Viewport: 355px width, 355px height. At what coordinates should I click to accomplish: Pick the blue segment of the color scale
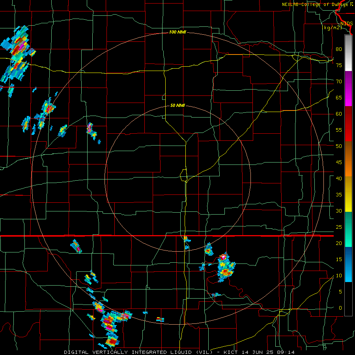(x=348, y=264)
